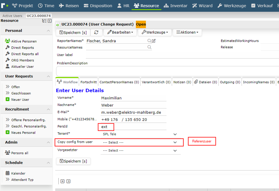Open the Projekt menu

[x=23, y=6]
